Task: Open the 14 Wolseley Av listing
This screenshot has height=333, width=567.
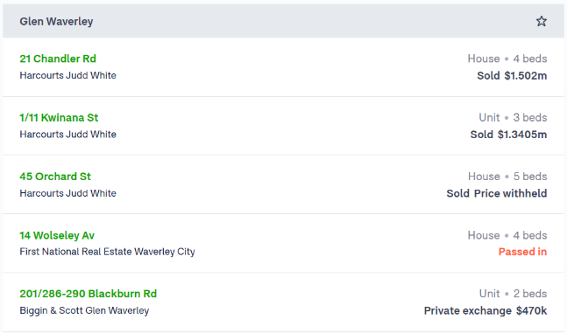Action: click(57, 235)
